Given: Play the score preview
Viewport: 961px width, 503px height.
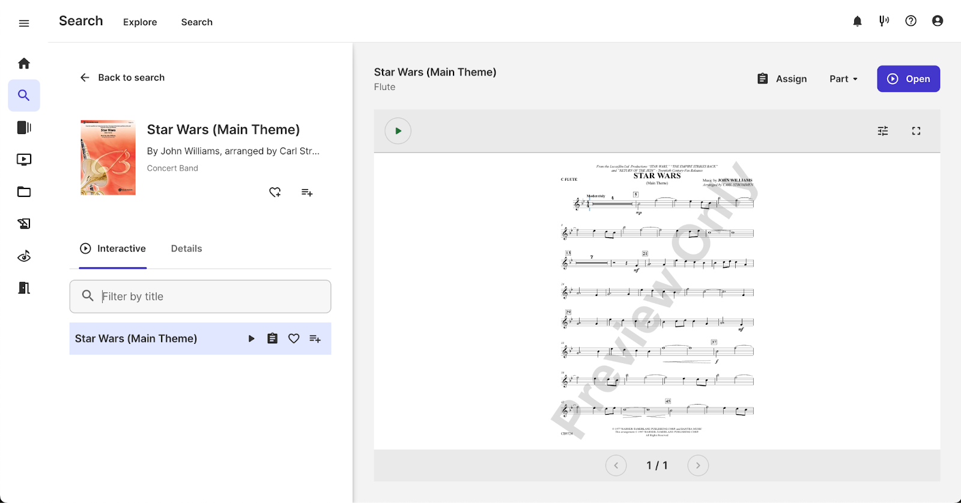Looking at the screenshot, I should pyautogui.click(x=398, y=131).
